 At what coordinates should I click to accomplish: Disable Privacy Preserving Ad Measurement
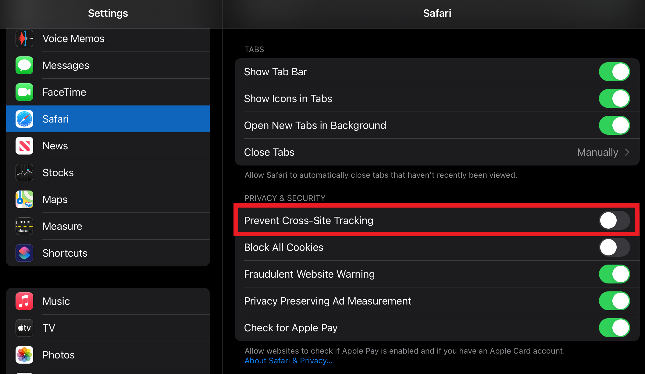tap(614, 301)
